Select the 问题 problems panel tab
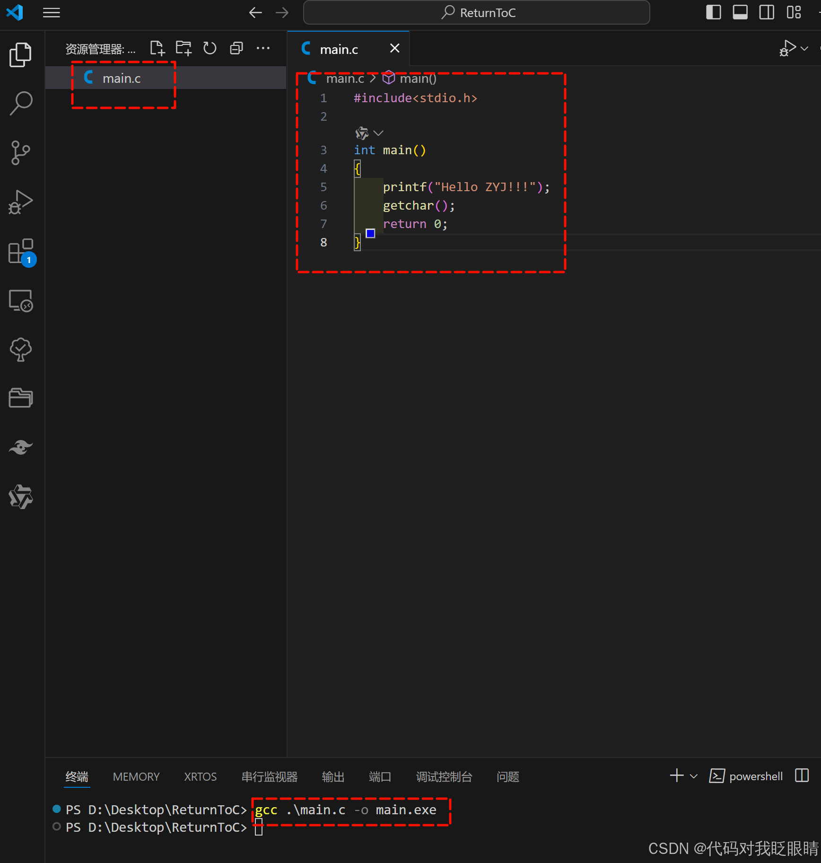This screenshot has height=863, width=821. (508, 776)
